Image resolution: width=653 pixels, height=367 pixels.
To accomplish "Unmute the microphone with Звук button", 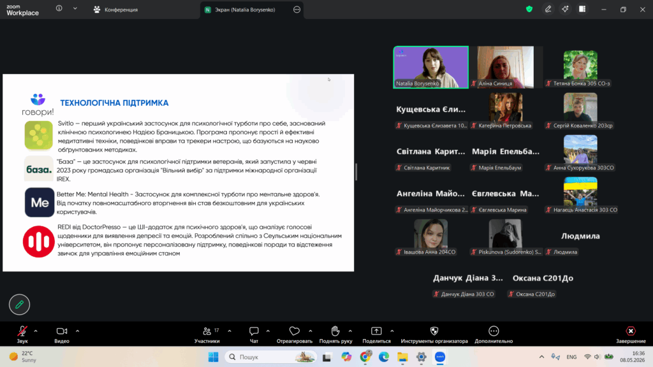I will tap(22, 335).
